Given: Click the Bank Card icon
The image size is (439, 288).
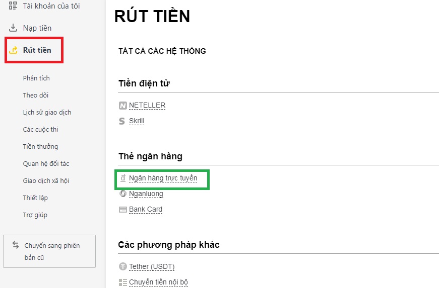Looking at the screenshot, I should point(122,210).
